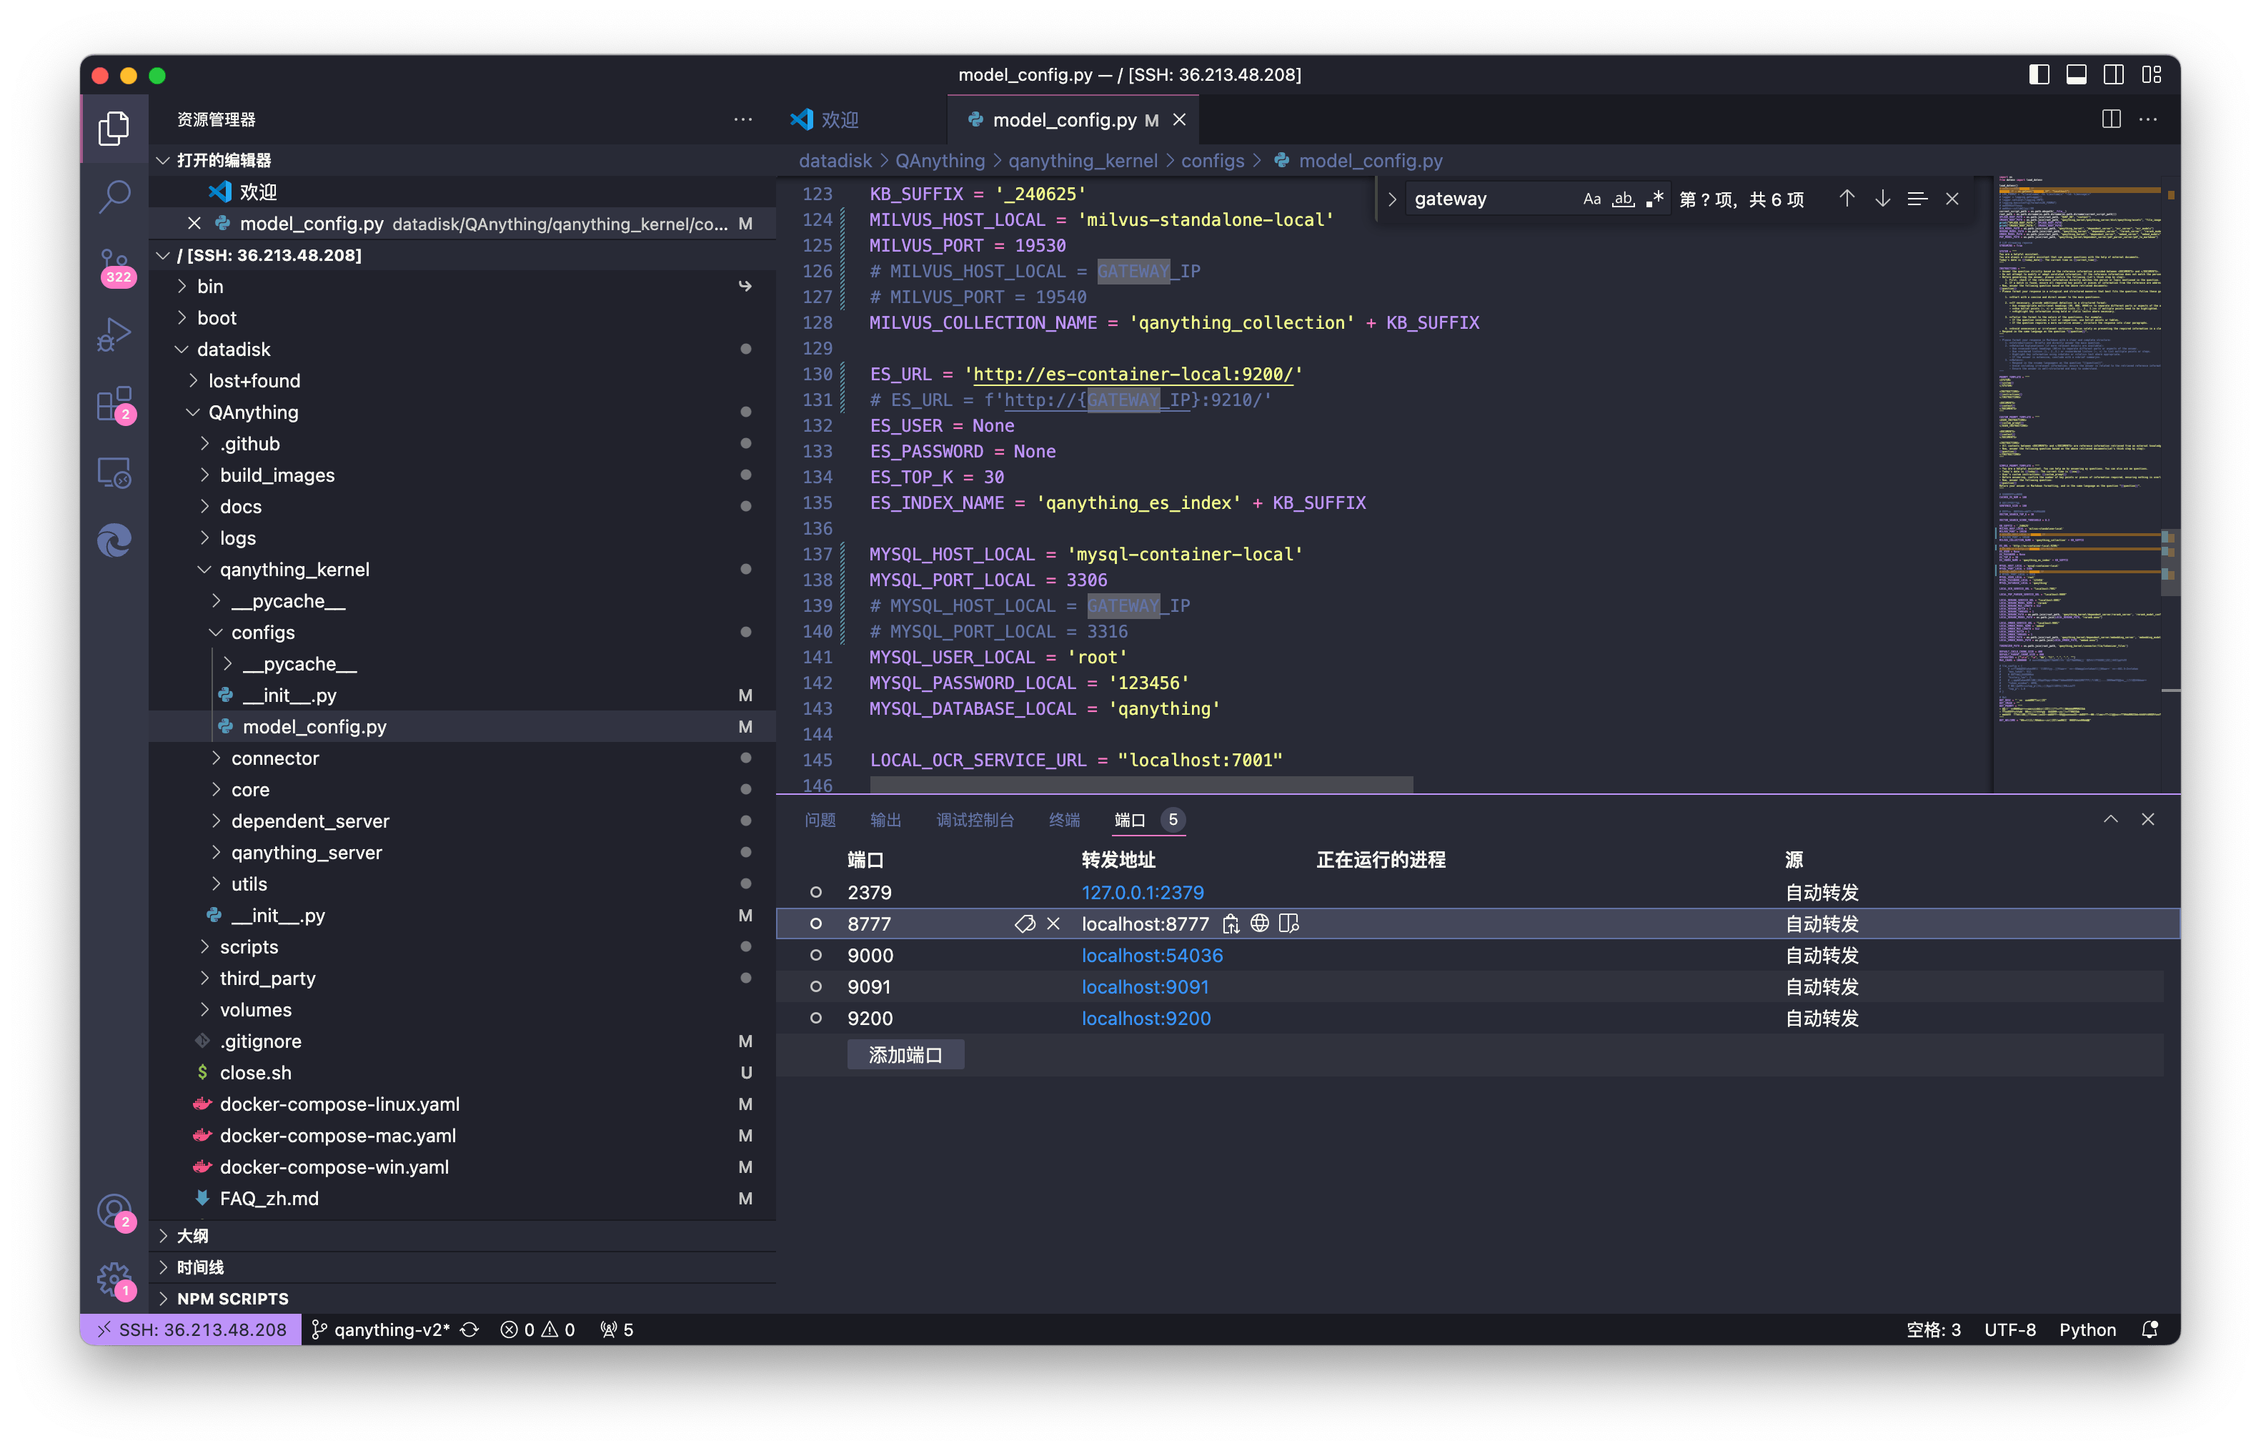
Task: Toggle bottom panel layout icon
Action: click(x=2075, y=74)
